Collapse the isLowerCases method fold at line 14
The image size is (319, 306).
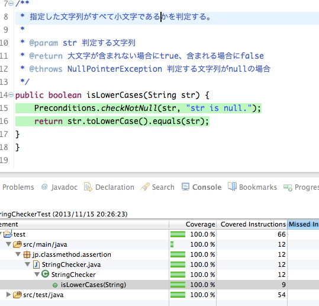pyautogui.click(x=11, y=95)
